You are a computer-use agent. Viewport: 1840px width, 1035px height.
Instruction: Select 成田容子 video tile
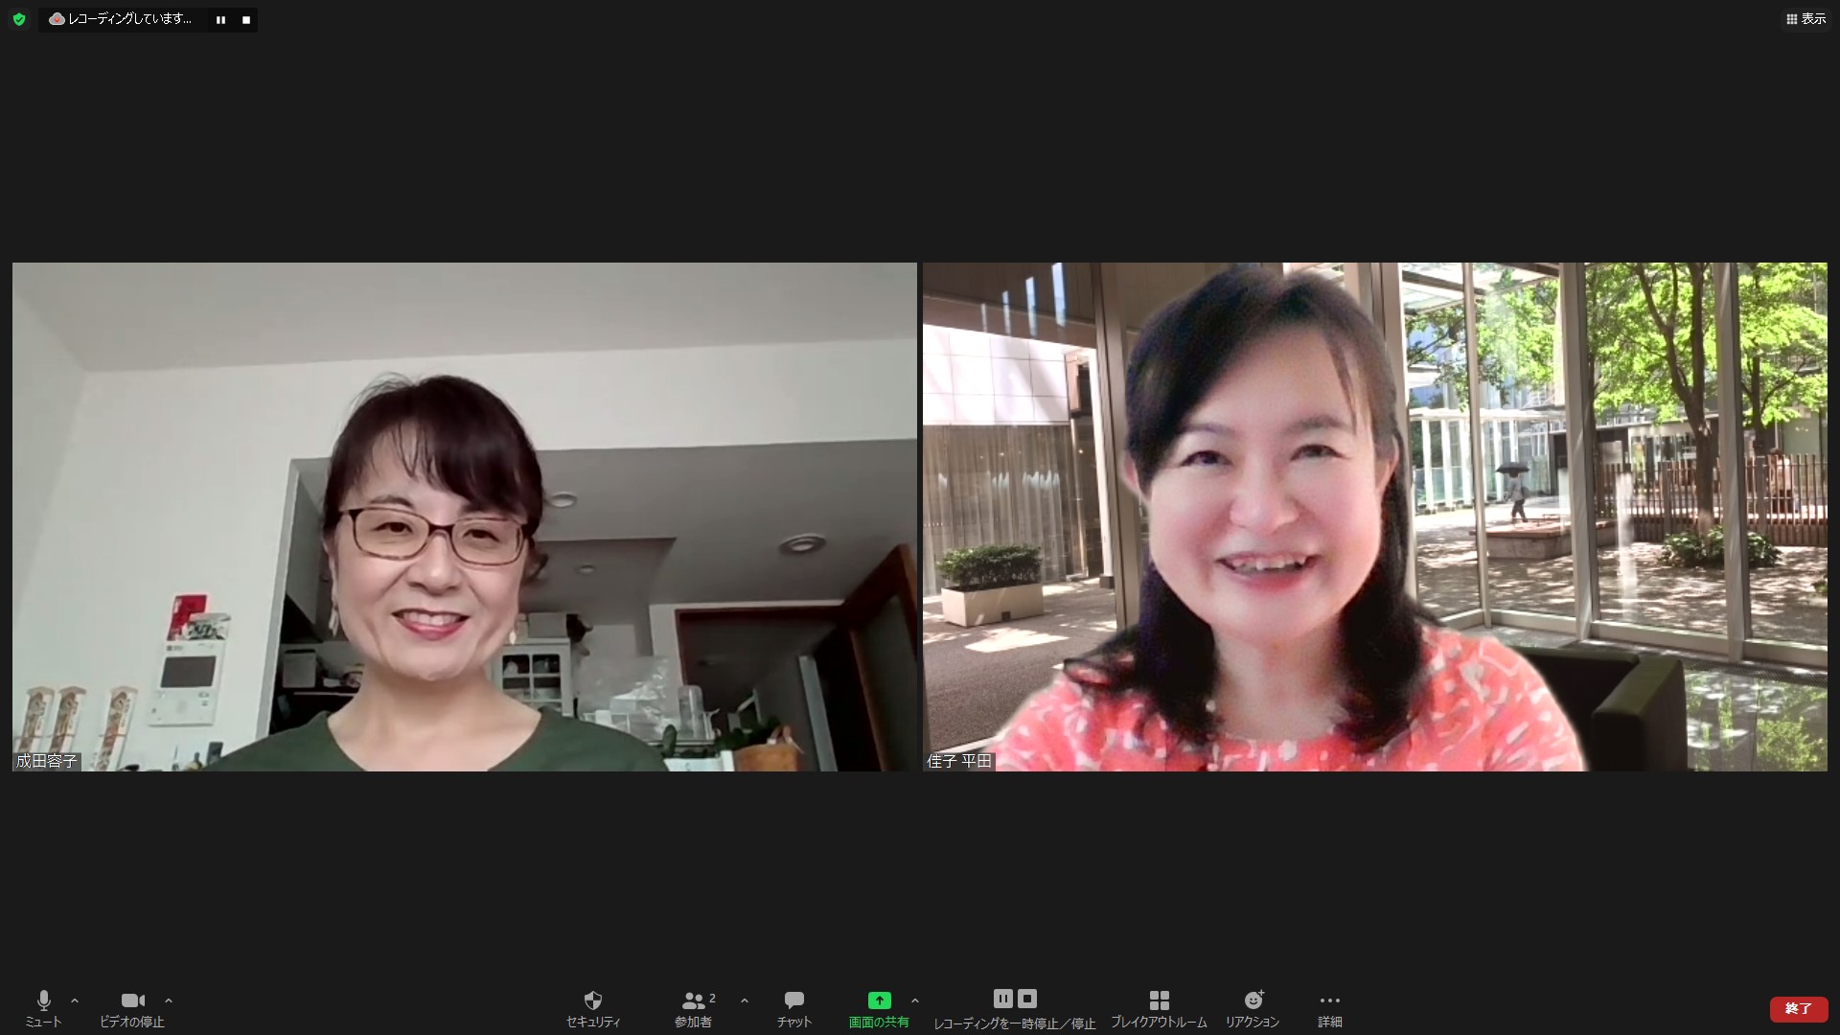click(465, 517)
